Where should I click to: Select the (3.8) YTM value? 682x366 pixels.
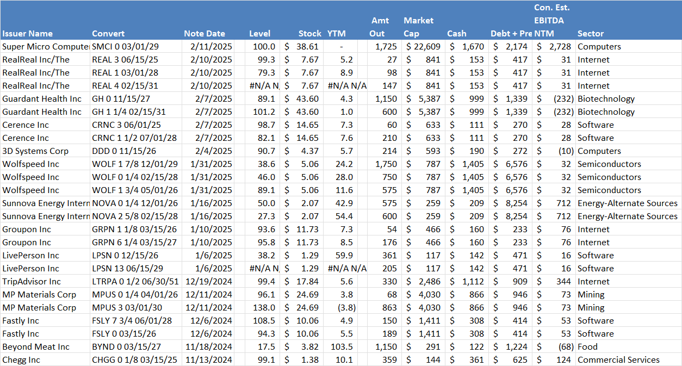pyautogui.click(x=346, y=308)
